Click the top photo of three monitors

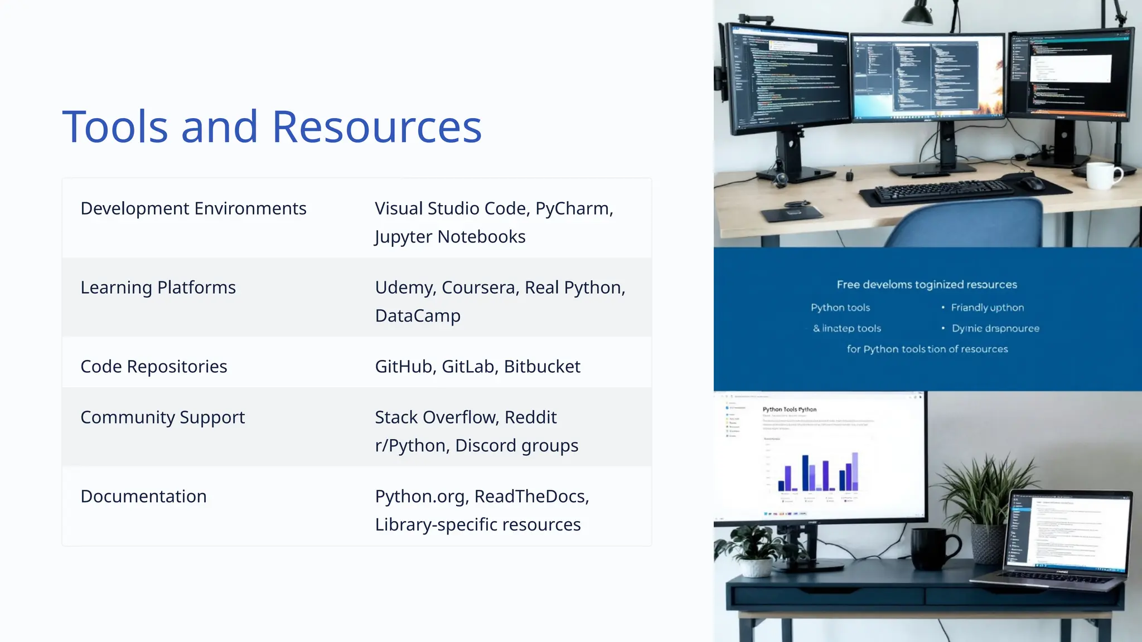coord(928,124)
